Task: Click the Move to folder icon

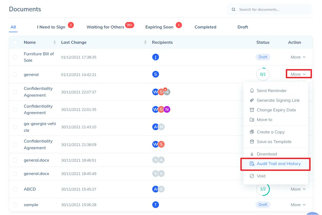Action: tap(252, 119)
